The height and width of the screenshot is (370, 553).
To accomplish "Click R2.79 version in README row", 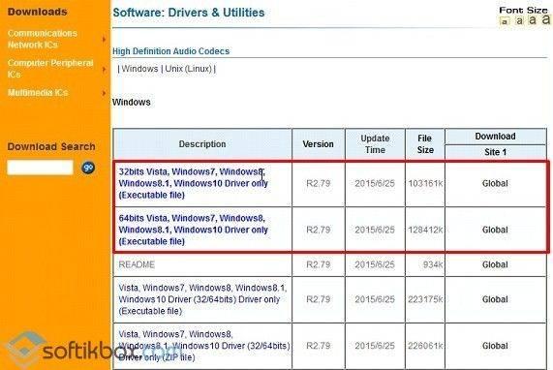I will point(318,264).
